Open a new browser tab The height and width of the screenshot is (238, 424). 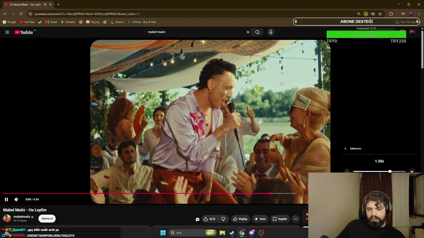point(58,5)
